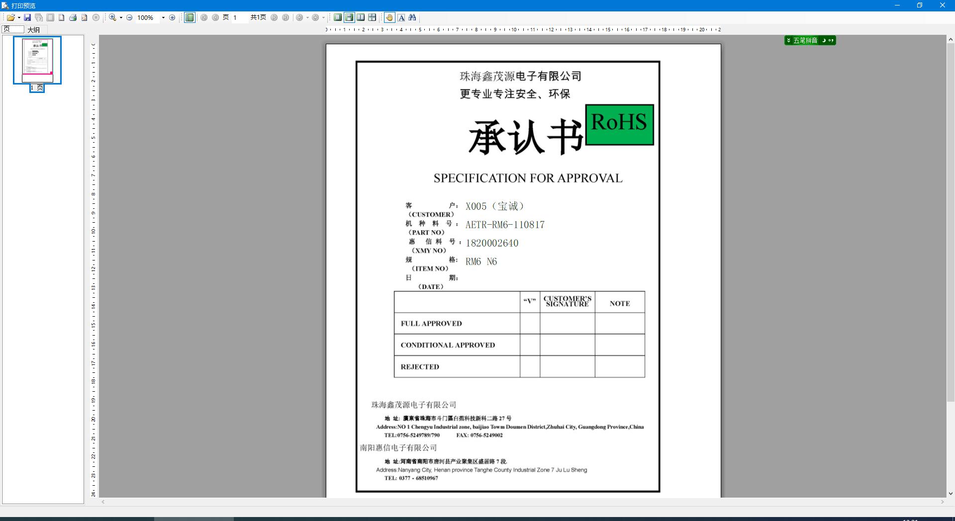The height and width of the screenshot is (521, 955).
Task: Toggle the hand pan tool
Action: coord(389,17)
